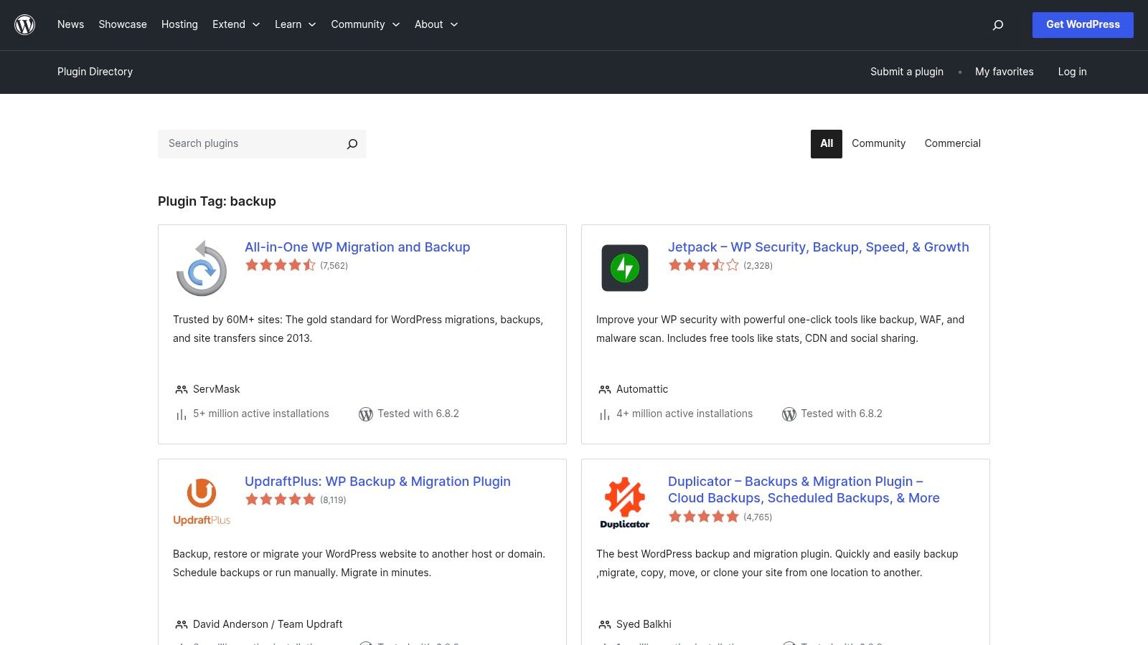Click the Automattic author name

[642, 389]
